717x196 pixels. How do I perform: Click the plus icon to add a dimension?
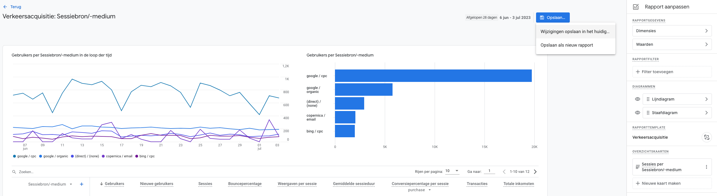point(81,184)
